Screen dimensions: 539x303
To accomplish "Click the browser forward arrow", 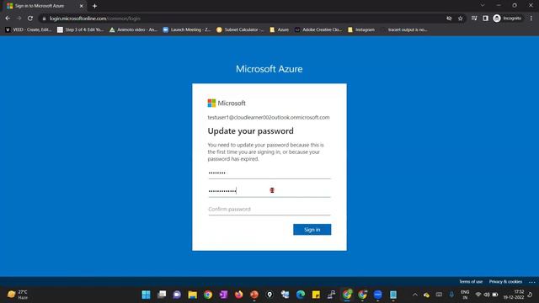I will coord(19,19).
